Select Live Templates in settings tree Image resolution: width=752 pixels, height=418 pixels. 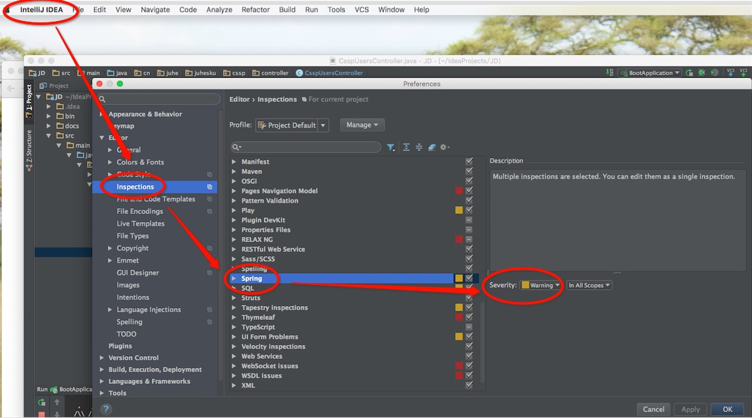coord(141,224)
